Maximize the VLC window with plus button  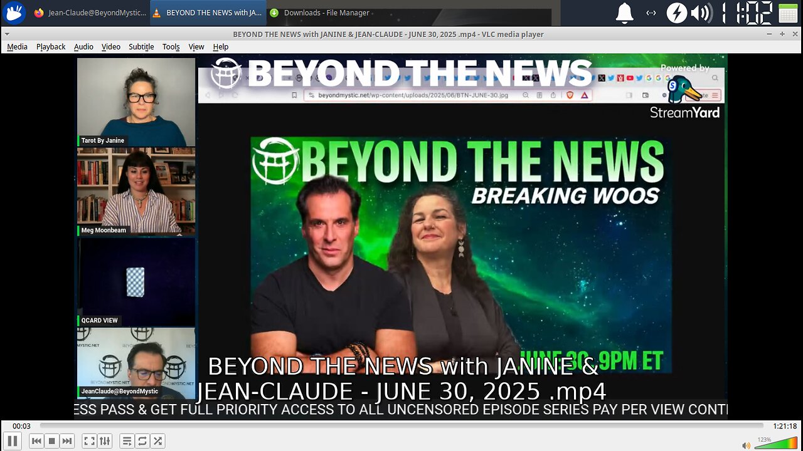pyautogui.click(x=782, y=34)
